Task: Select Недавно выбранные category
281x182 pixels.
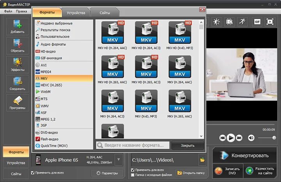Action: (x=64, y=23)
